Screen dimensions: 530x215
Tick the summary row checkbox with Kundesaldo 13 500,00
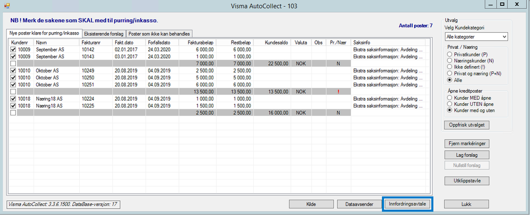(x=13, y=92)
